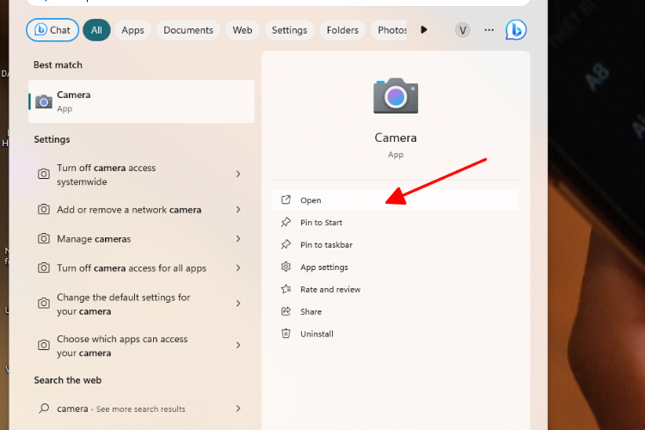Choose Uninstall
This screenshot has width=645, height=430.
[396, 334]
